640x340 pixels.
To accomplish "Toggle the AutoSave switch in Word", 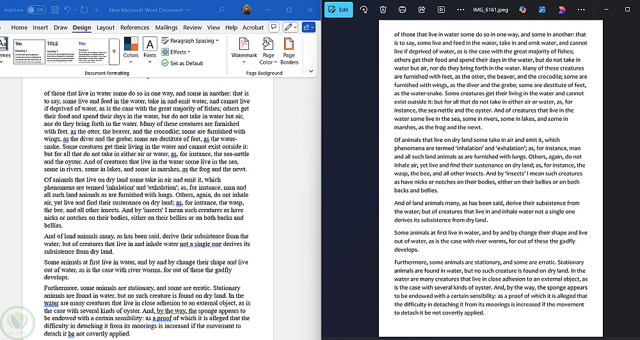I will 36,10.
